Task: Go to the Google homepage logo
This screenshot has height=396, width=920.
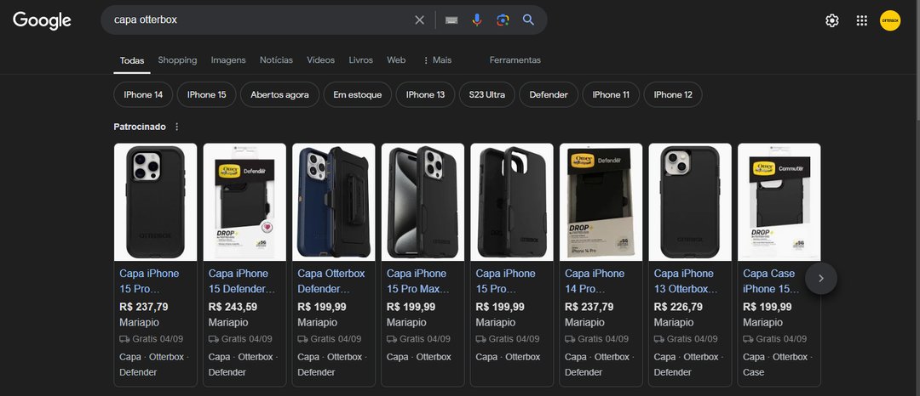Action: point(42,20)
